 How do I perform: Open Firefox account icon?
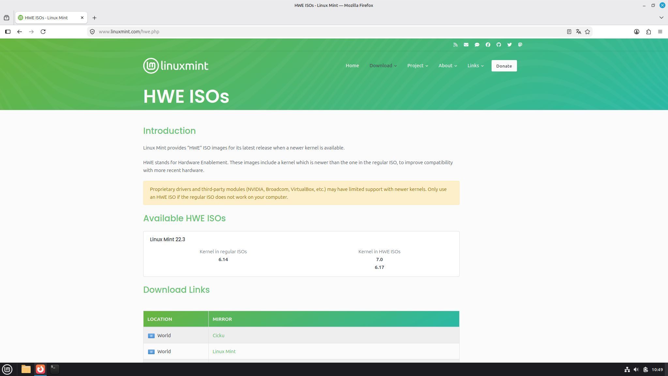pos(636,32)
